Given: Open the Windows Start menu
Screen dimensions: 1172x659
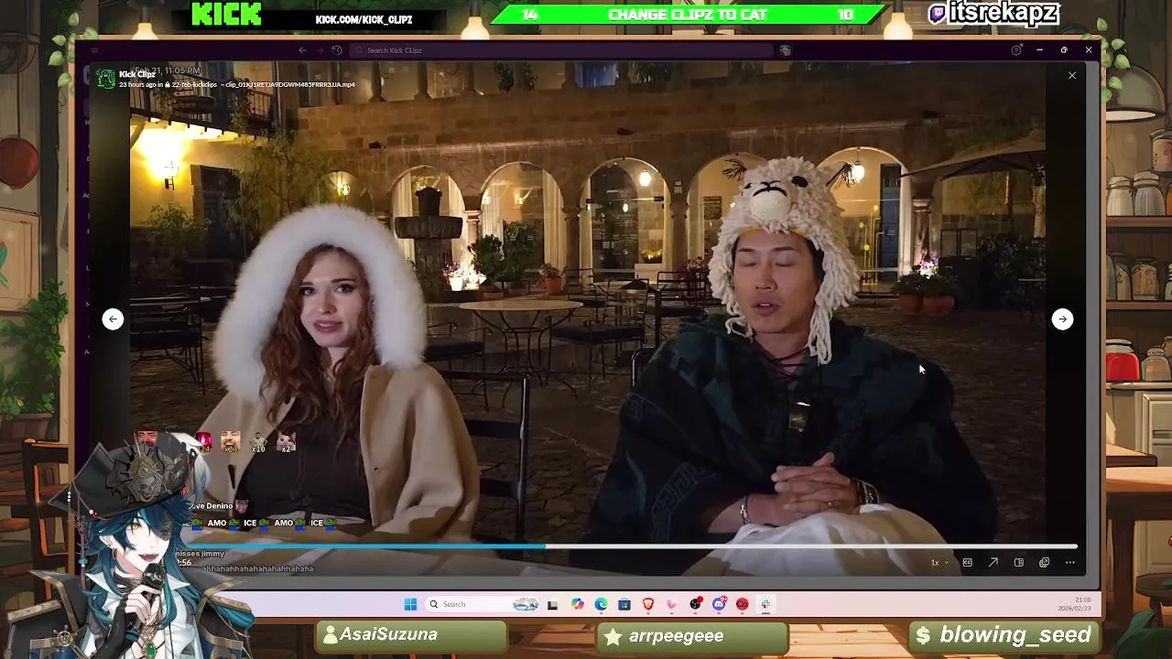Looking at the screenshot, I should coord(410,604).
